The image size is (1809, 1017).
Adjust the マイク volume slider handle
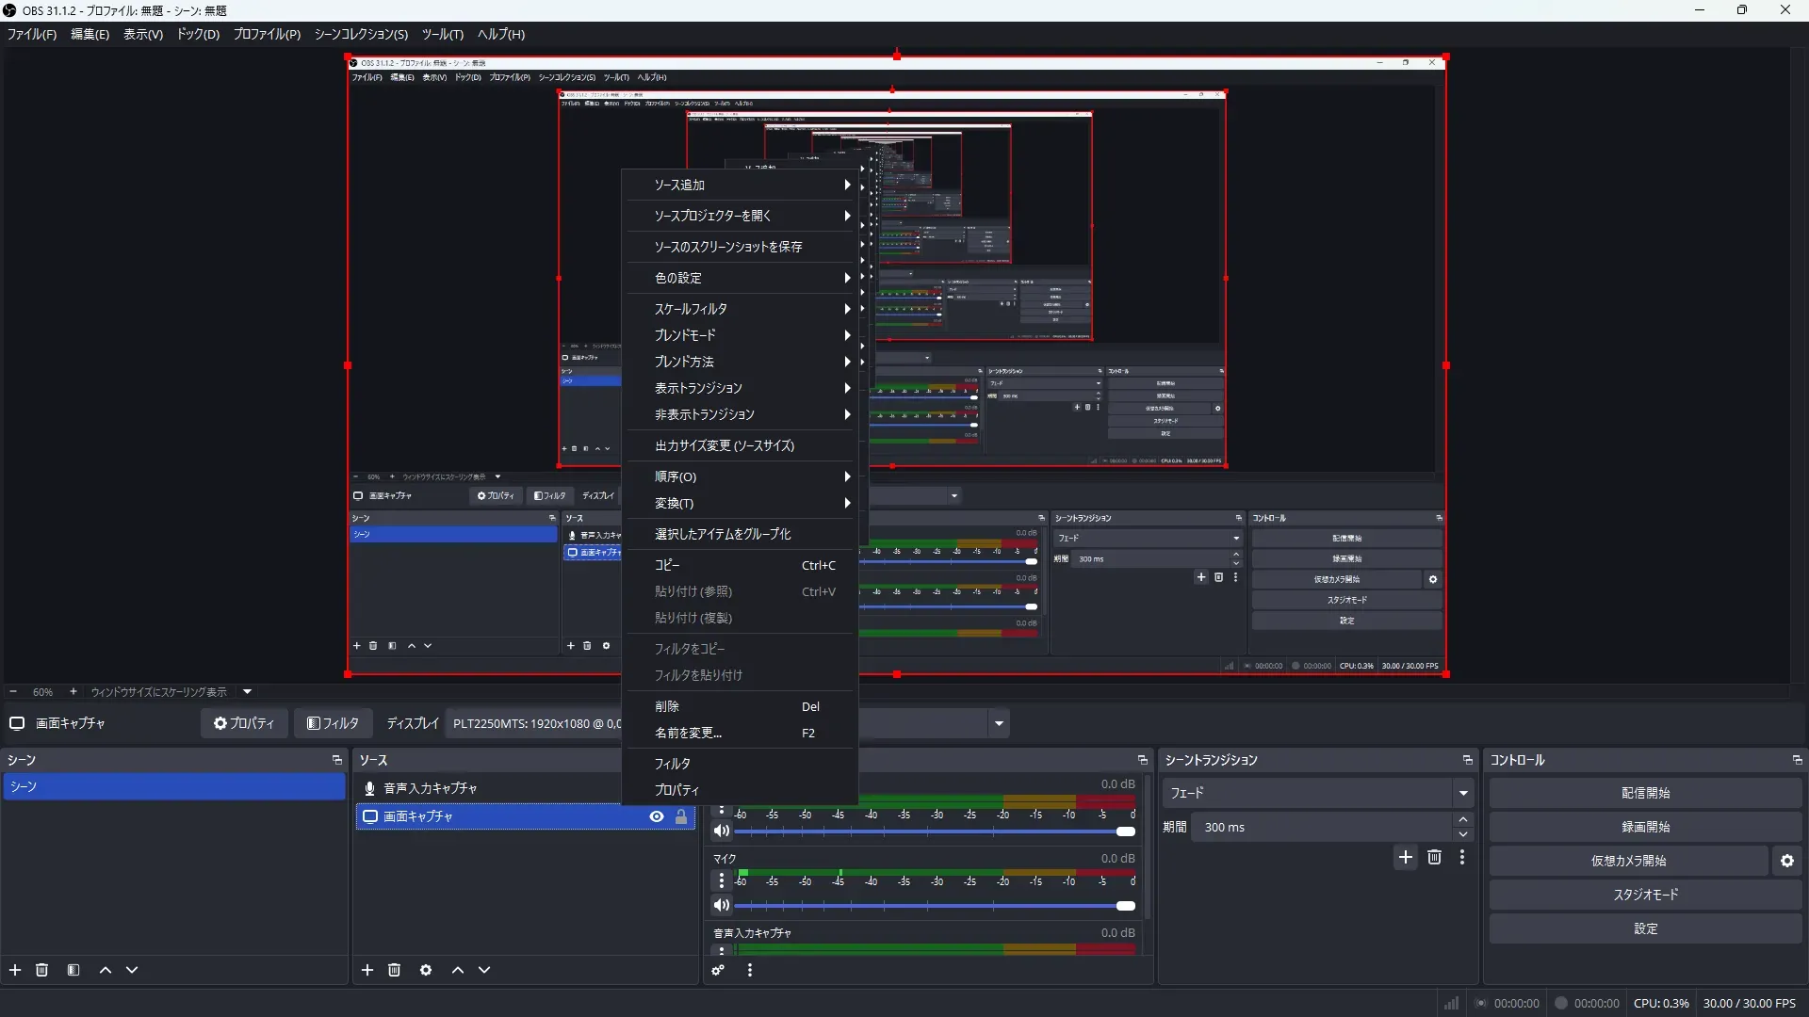point(1126,906)
